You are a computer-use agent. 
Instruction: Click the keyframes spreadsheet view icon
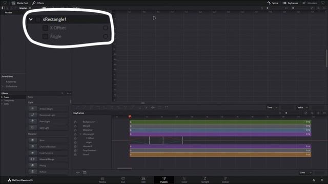(x=85, y=173)
